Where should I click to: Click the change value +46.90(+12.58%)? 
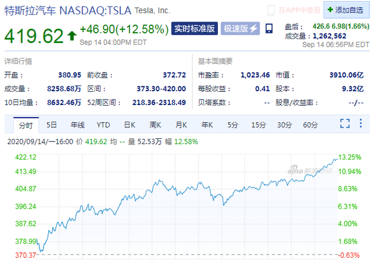click(124, 29)
